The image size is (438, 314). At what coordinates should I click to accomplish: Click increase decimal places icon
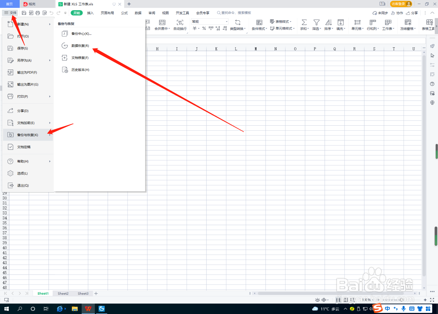tap(218, 28)
